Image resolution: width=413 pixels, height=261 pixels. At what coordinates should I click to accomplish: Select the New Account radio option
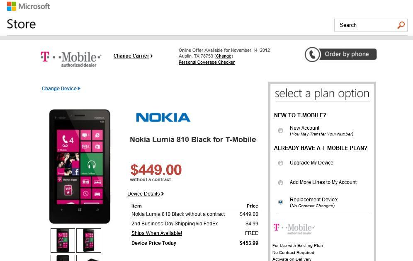click(281, 130)
